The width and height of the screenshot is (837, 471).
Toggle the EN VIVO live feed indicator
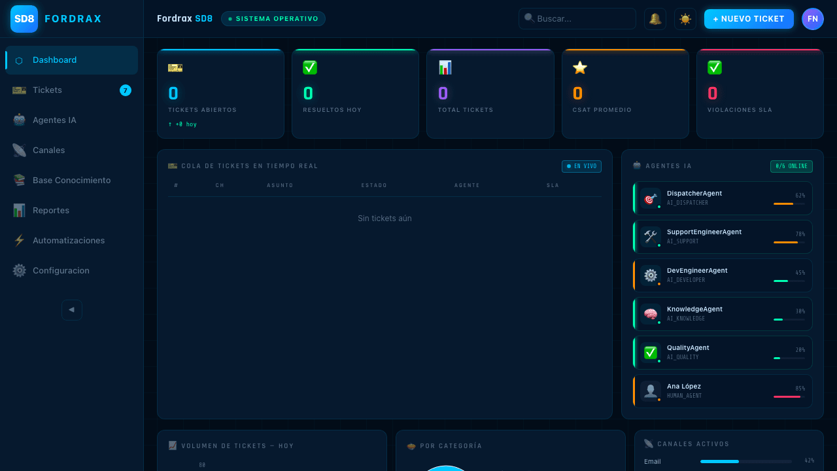coord(581,166)
